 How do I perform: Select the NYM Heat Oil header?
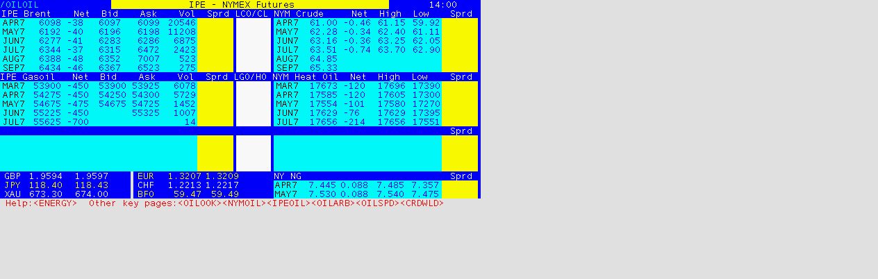306,77
